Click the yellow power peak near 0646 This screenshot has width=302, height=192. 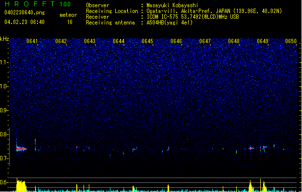(x=169, y=188)
